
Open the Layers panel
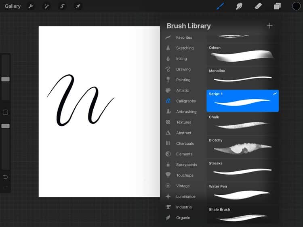coord(278,6)
